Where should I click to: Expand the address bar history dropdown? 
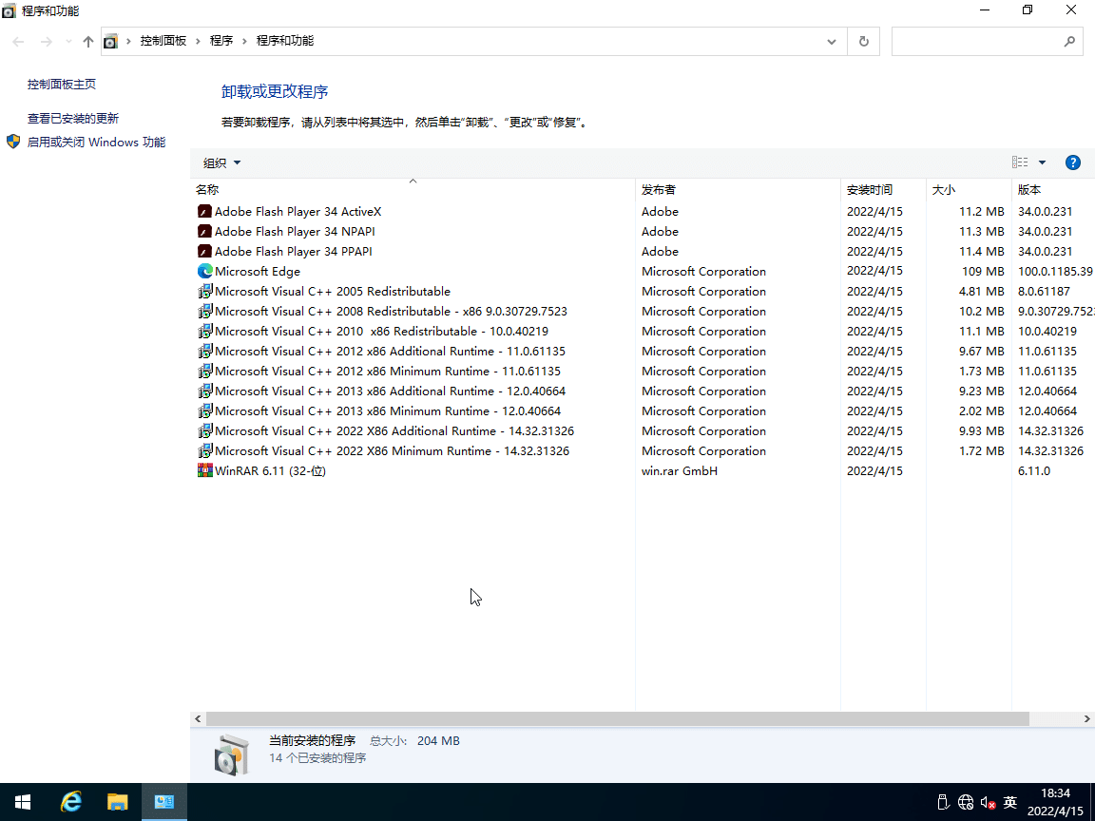point(832,41)
